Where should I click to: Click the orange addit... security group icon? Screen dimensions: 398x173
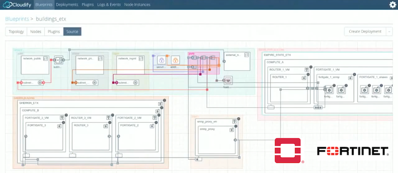point(175,60)
